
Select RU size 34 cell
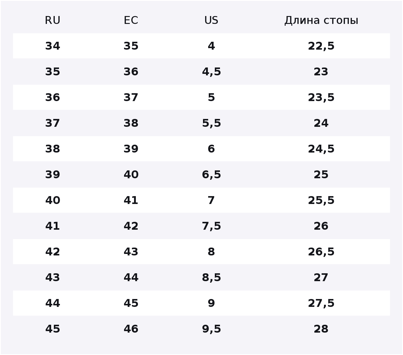[x=53, y=46]
